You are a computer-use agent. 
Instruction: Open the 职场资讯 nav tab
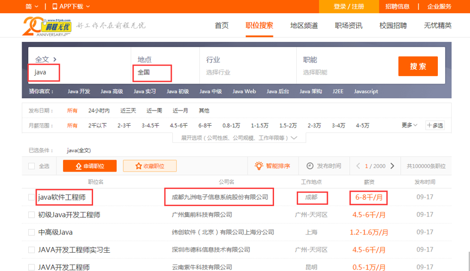pos(349,25)
